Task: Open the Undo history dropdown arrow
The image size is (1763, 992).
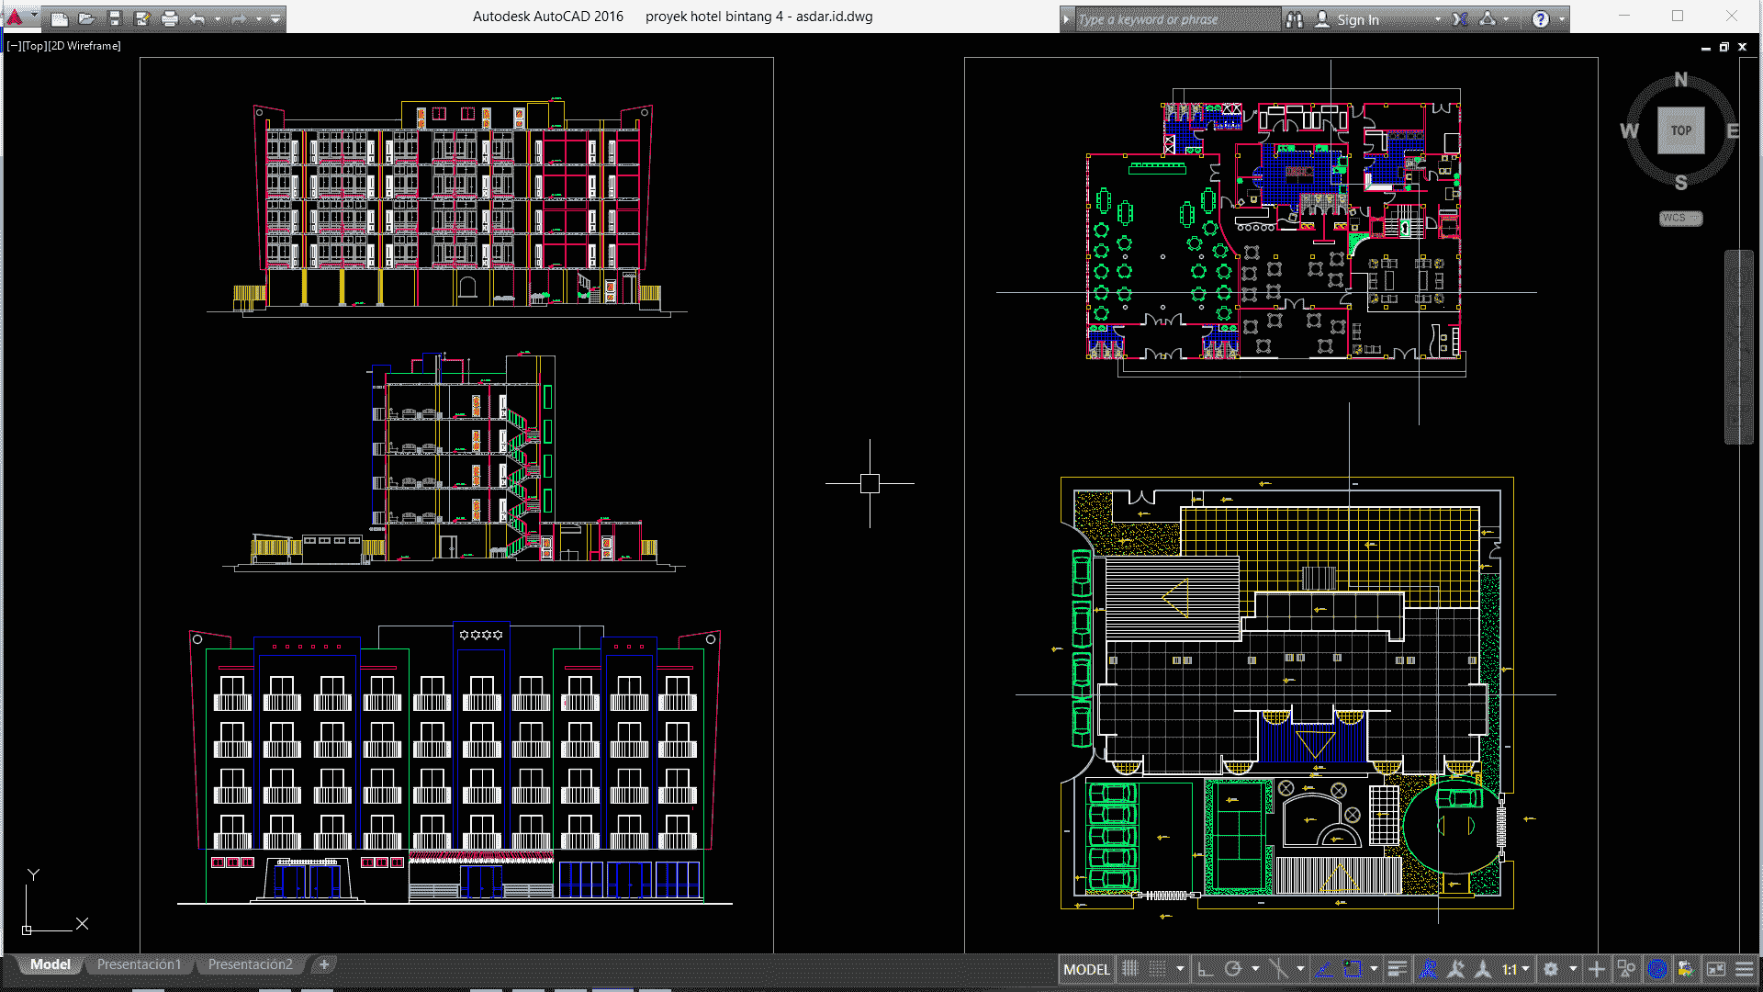Action: click(218, 18)
